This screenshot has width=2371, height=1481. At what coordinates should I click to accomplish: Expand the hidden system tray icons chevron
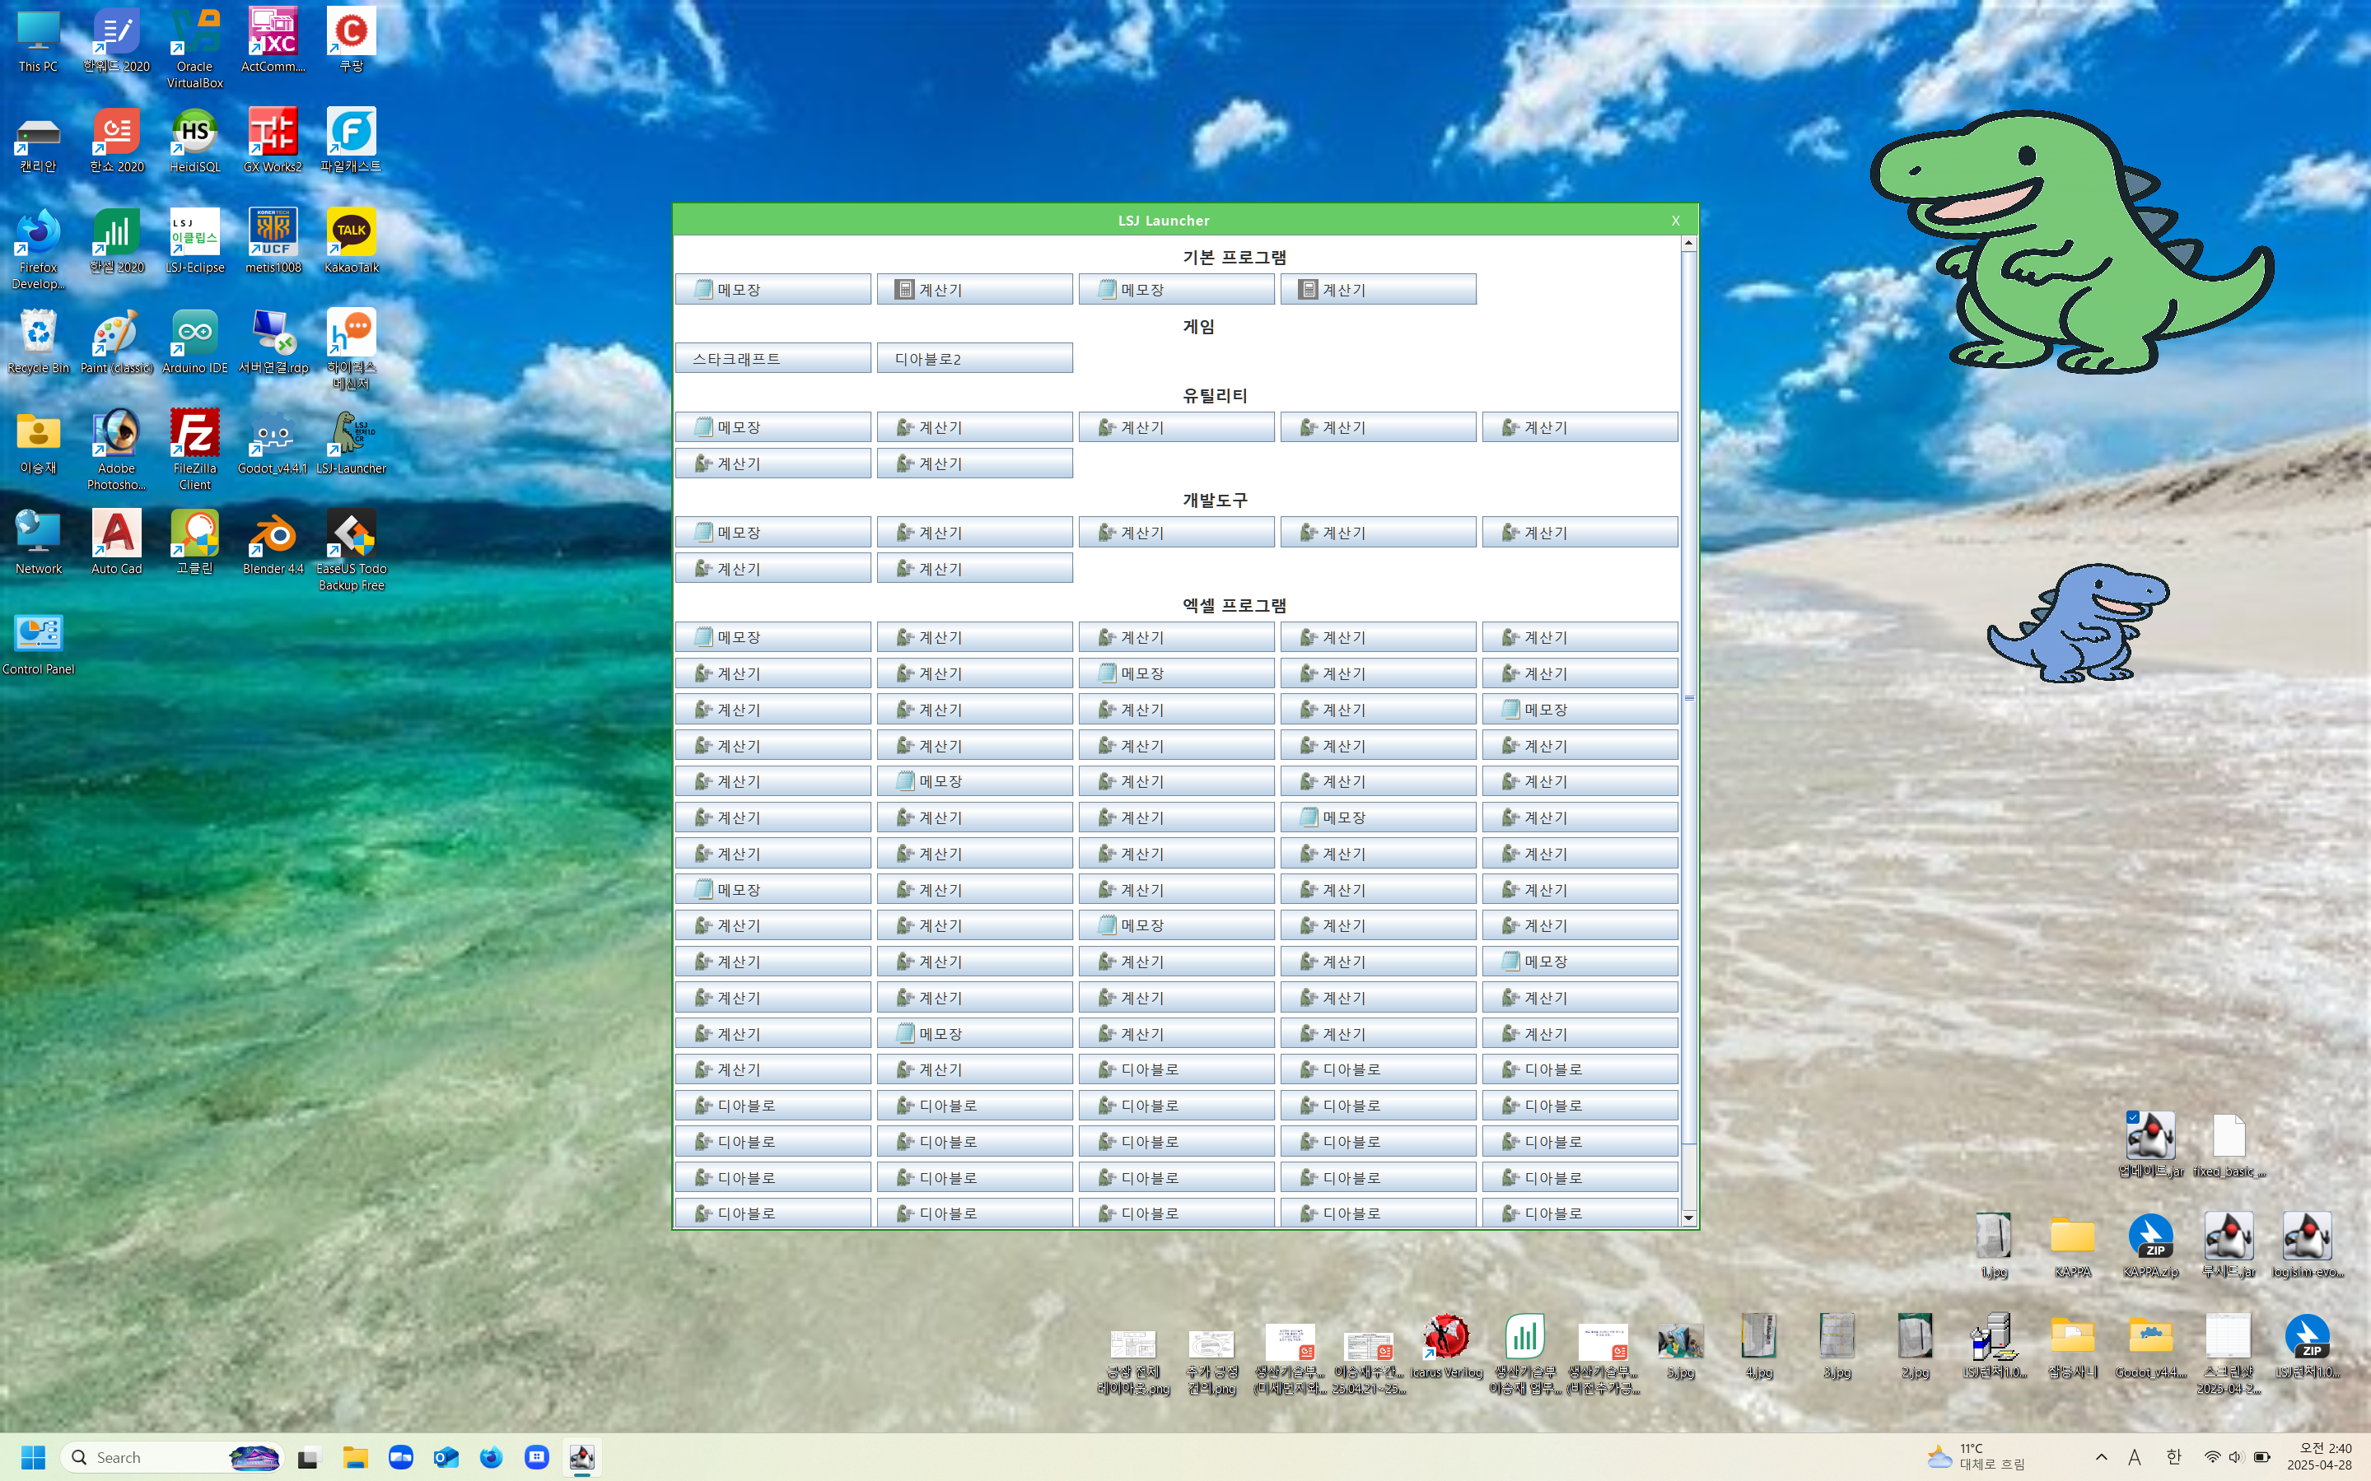[2101, 1456]
